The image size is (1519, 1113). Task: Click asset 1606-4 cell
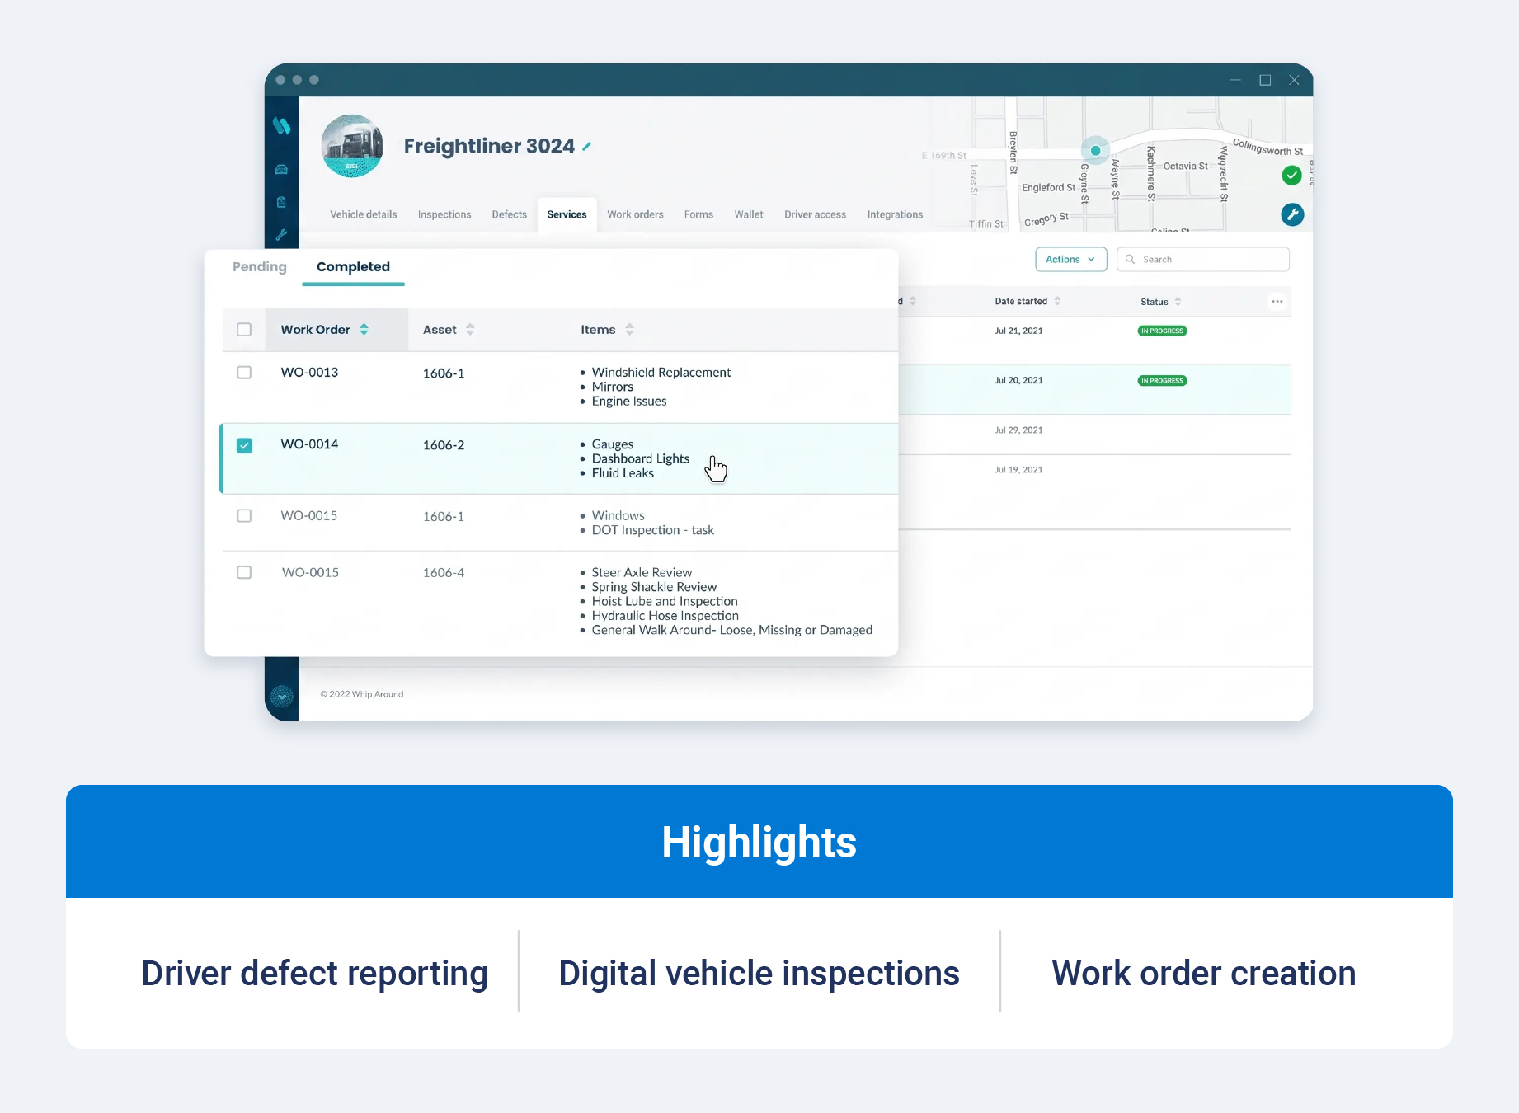click(444, 572)
